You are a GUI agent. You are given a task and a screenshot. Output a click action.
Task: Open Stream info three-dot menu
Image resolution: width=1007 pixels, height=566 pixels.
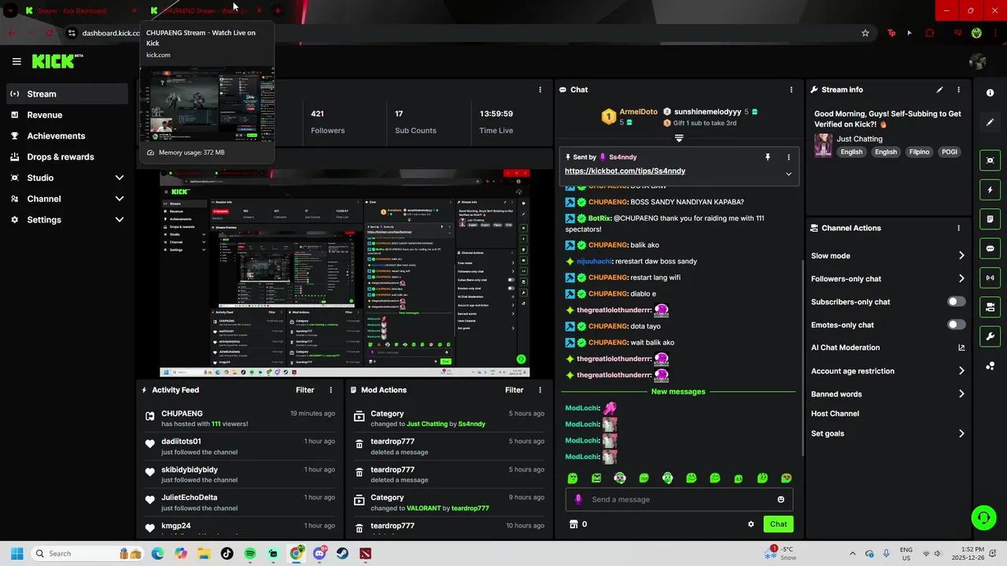pyautogui.click(x=958, y=90)
